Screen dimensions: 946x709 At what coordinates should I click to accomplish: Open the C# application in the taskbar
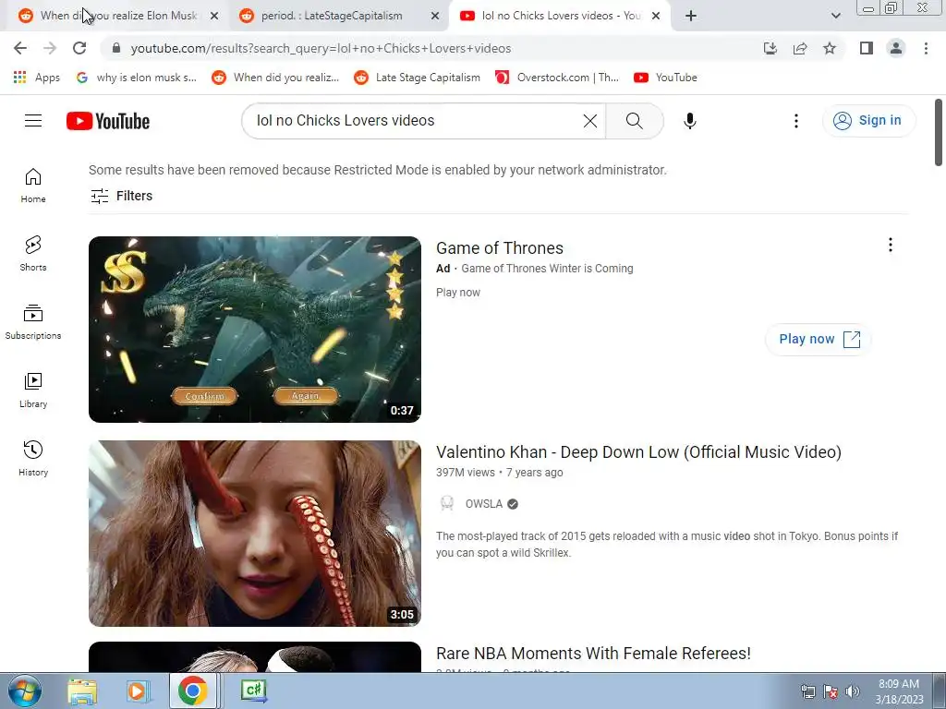[x=253, y=691]
